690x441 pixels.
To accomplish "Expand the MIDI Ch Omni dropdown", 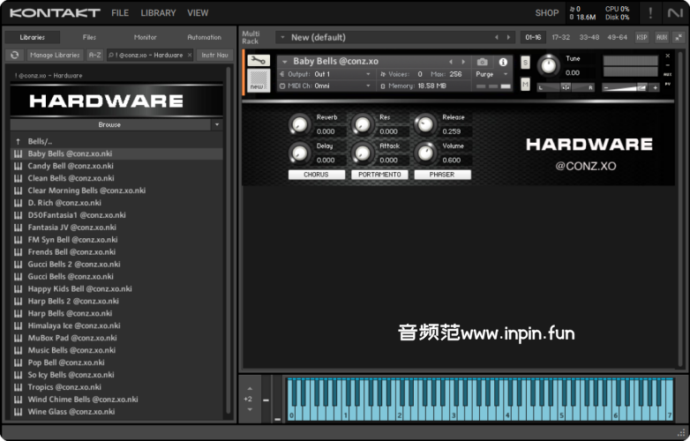I will (x=341, y=86).
